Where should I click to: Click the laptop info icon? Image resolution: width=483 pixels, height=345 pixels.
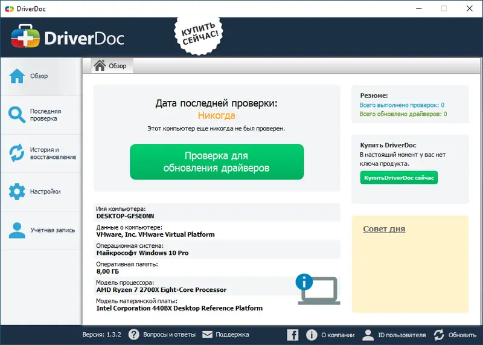coord(318,289)
